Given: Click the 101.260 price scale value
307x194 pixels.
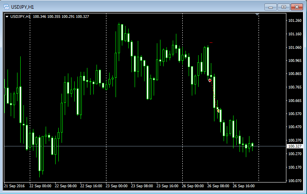Looking at the screenshot, I should coord(295,21).
